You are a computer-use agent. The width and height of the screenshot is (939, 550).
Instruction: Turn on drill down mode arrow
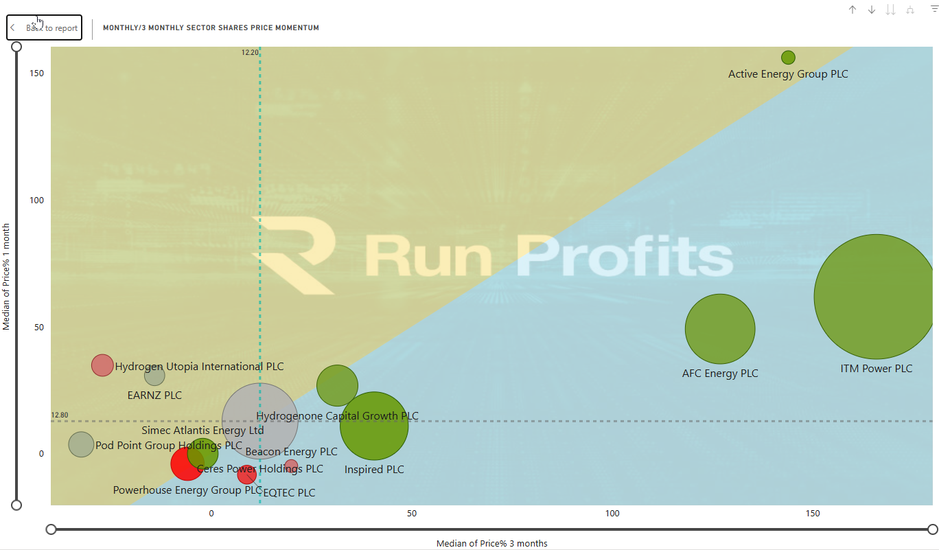point(872,10)
